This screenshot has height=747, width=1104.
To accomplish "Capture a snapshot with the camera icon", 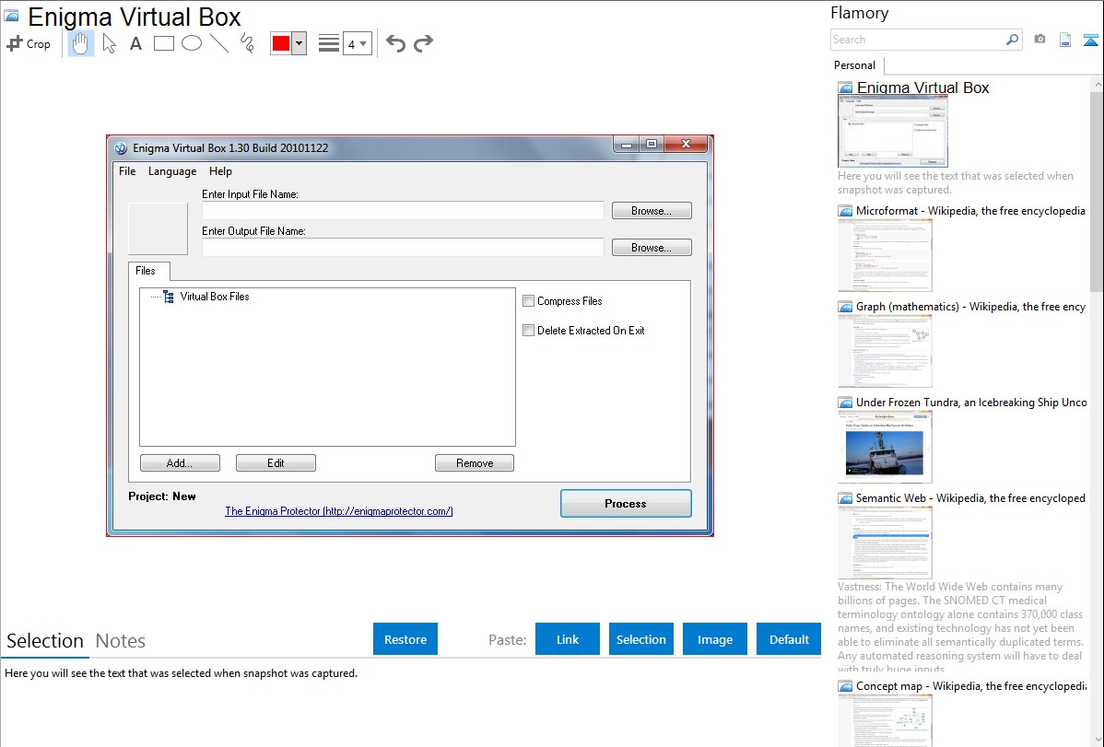I will (1039, 40).
